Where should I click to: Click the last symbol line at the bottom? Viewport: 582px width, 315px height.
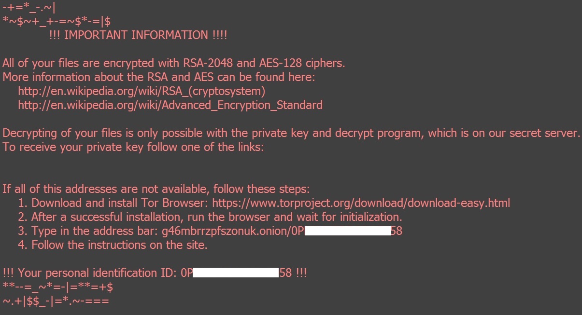point(56,301)
